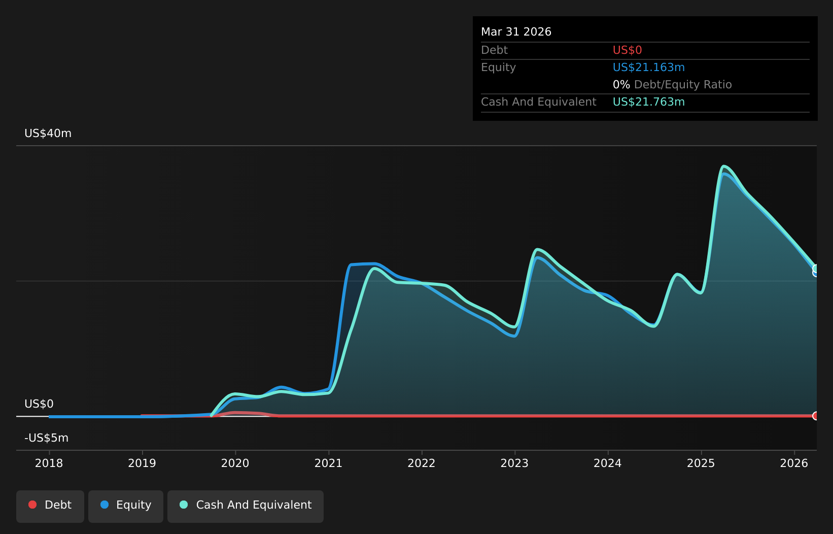Screen dimensions: 833x534
Task: Select the teal Cash endpoint marker on chart
Action: click(x=816, y=269)
